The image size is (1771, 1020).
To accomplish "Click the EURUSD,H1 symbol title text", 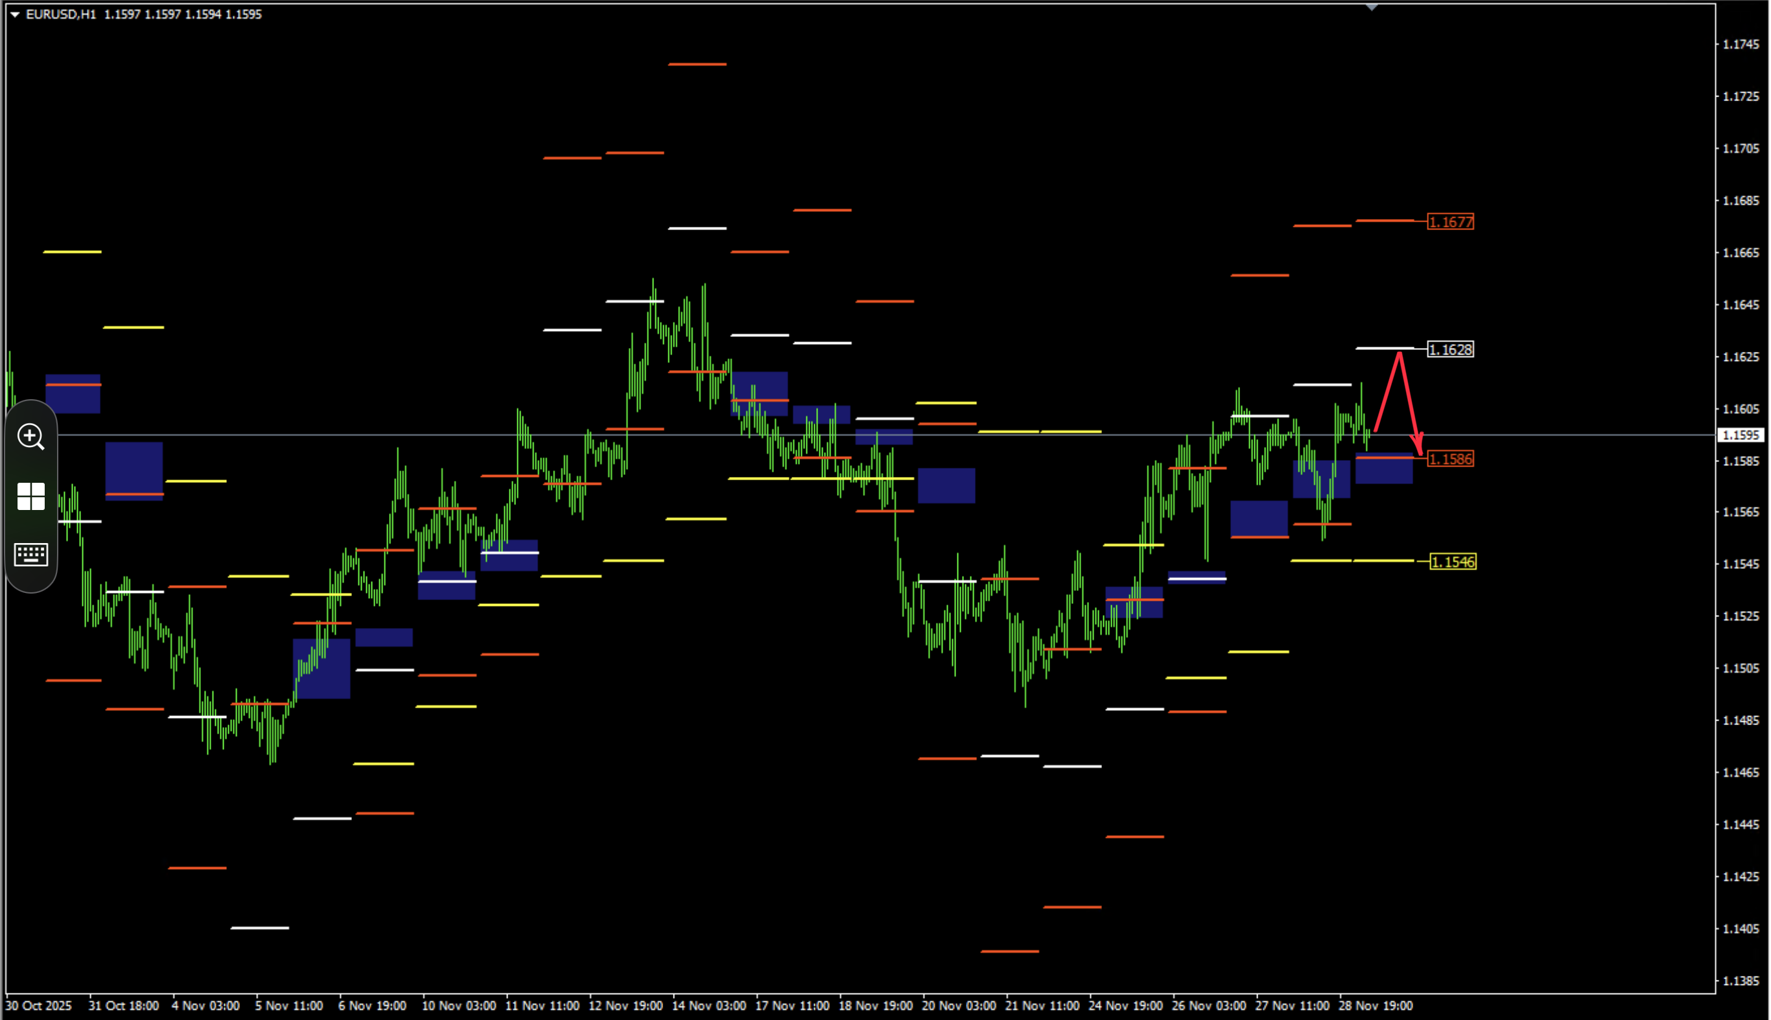I will coord(61,14).
